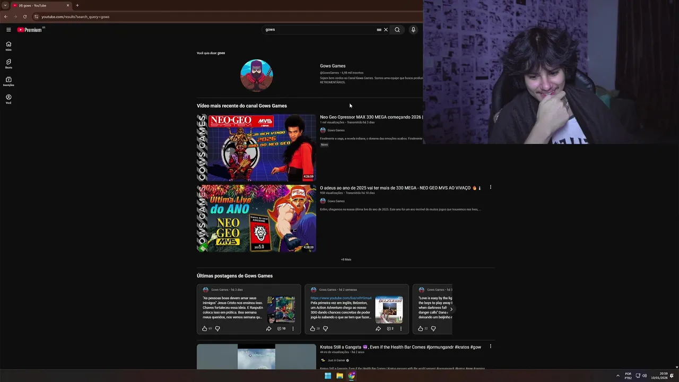Open POR PTB2 keyboard language switcher
Image resolution: width=679 pixels, height=382 pixels.
(628, 376)
